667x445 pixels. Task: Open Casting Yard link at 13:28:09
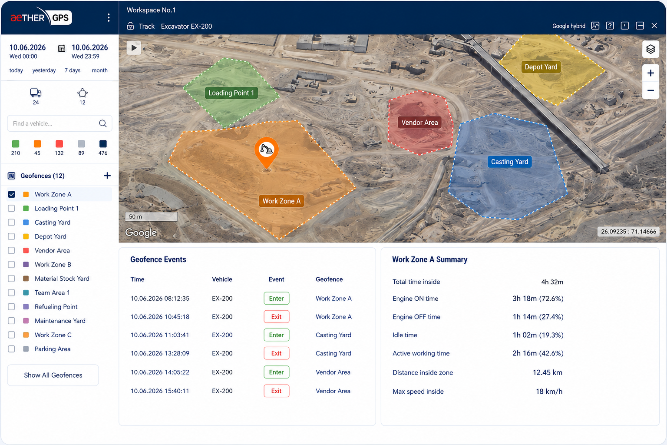333,353
